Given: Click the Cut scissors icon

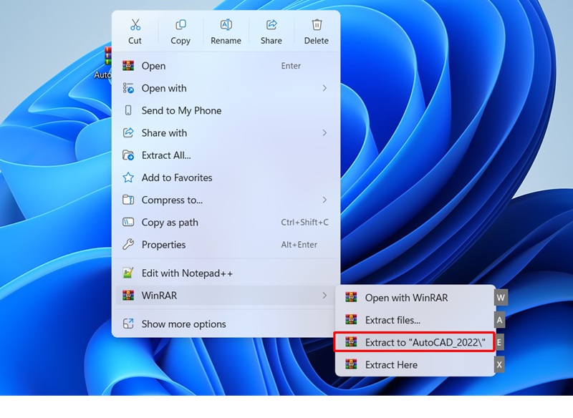Looking at the screenshot, I should (135, 26).
